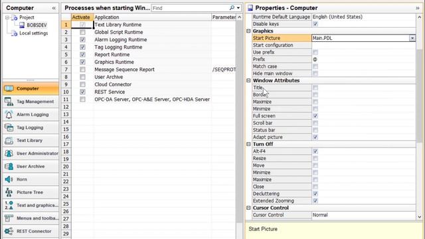
Task: Select OPC-DA Server application cell
Action: (152, 100)
